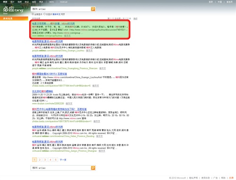Go to results page 2
The height and width of the screenshot is (180, 236).
[40, 160]
